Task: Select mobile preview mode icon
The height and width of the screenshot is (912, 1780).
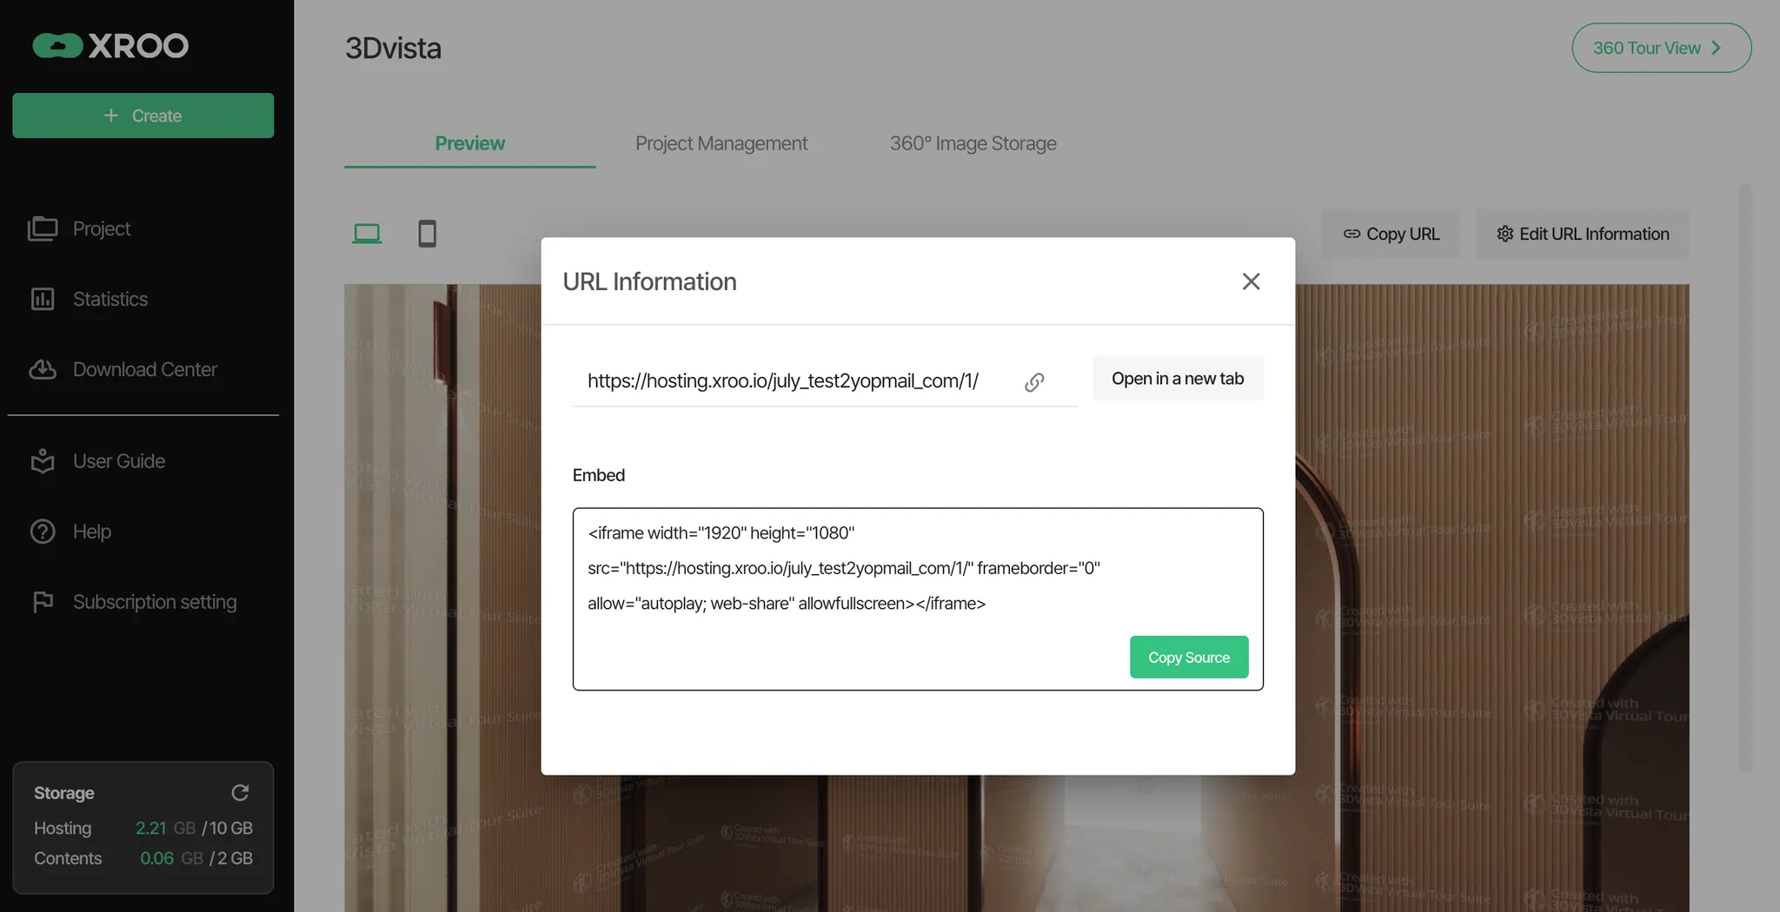Action: (427, 234)
